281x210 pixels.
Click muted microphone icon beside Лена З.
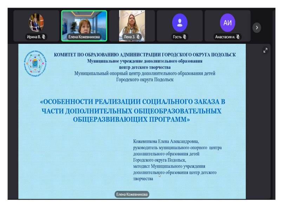138,37
